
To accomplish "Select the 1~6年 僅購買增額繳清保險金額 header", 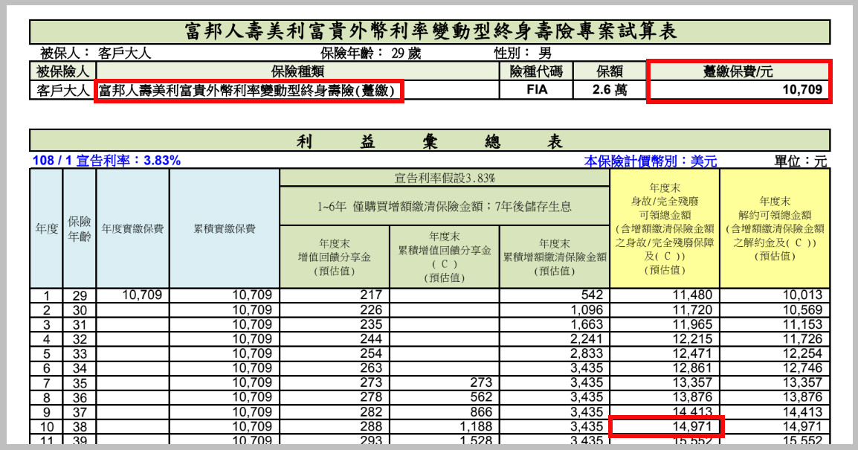I will [445, 206].
